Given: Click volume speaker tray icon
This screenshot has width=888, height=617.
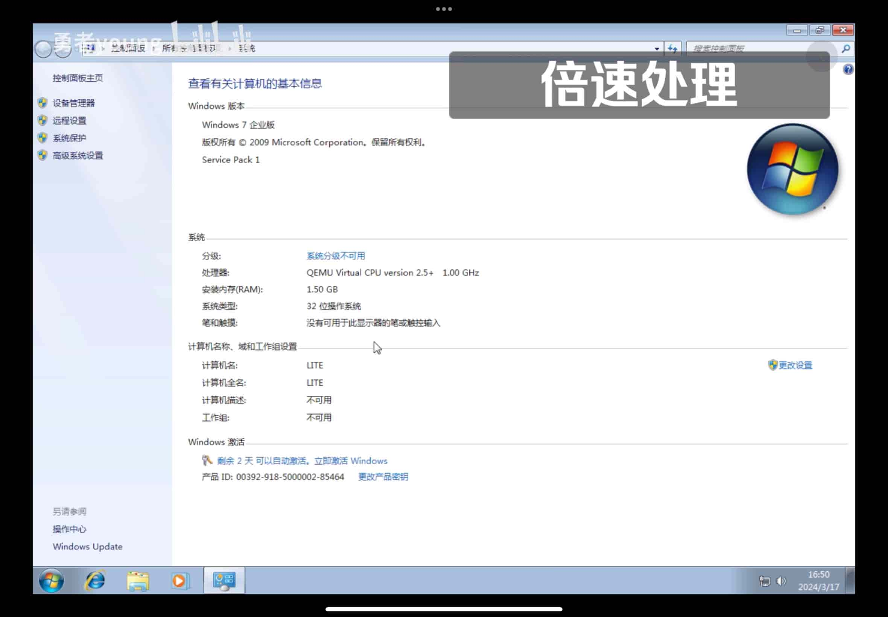Looking at the screenshot, I should 781,581.
